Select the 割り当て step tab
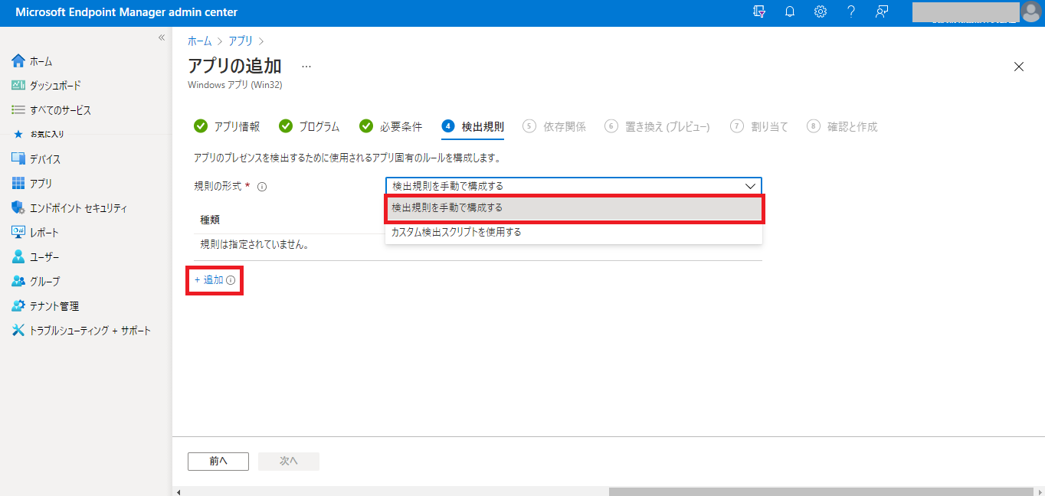The image size is (1045, 496). click(759, 126)
